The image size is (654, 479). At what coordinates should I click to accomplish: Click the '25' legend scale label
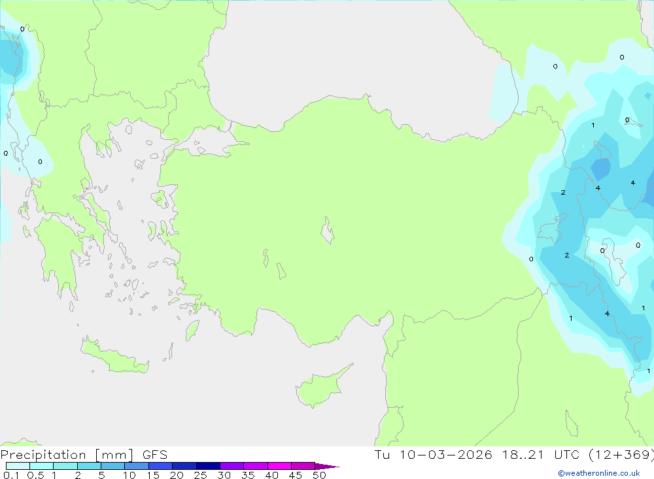[201, 475]
